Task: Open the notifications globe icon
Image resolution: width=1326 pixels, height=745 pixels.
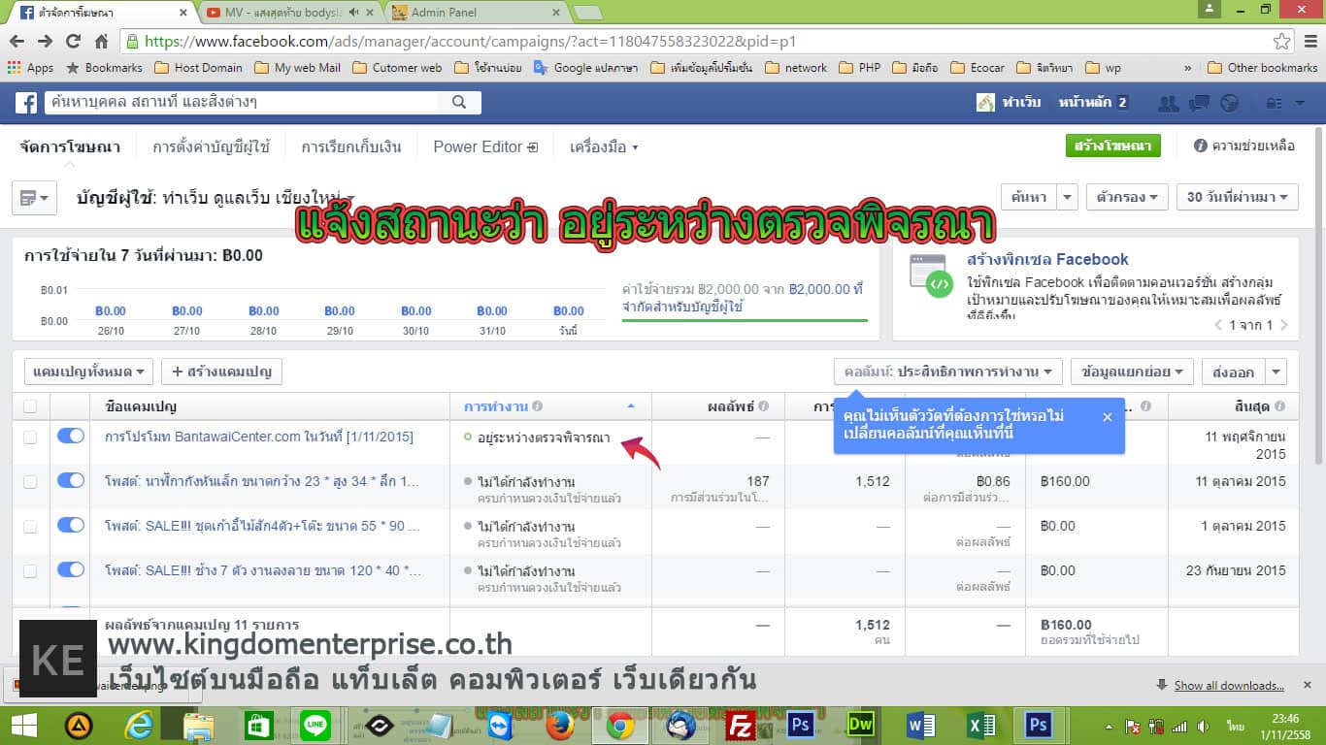Action: [1229, 103]
